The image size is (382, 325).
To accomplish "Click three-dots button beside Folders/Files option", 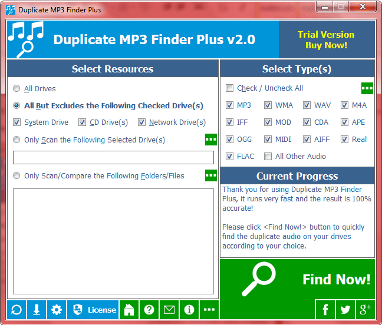I will [x=211, y=175].
